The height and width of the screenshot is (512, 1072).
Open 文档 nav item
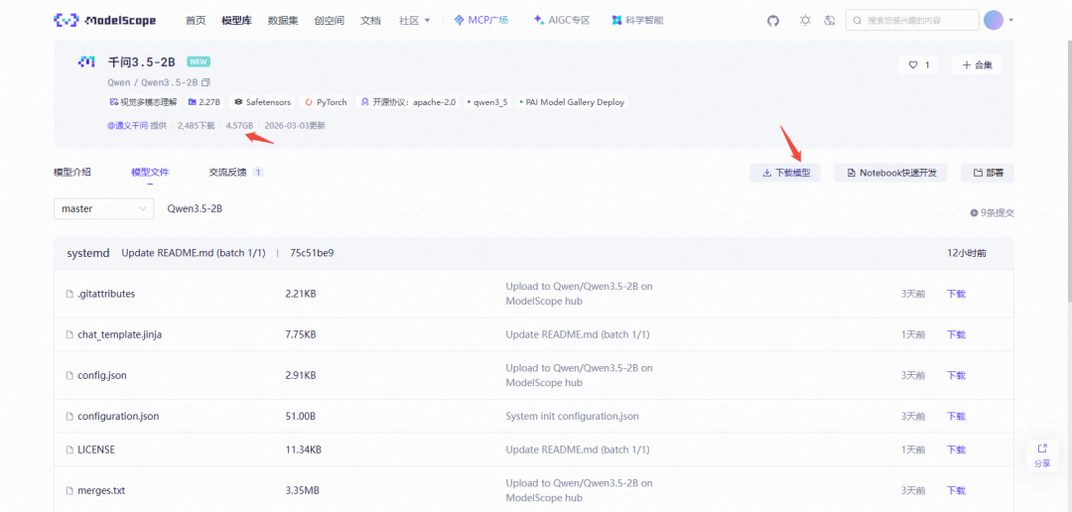(370, 21)
